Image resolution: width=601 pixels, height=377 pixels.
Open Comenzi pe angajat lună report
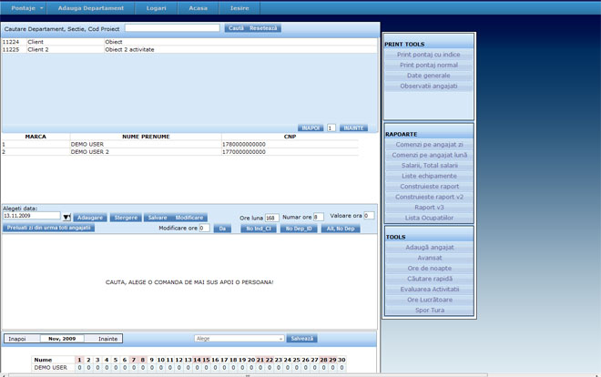tap(429, 155)
